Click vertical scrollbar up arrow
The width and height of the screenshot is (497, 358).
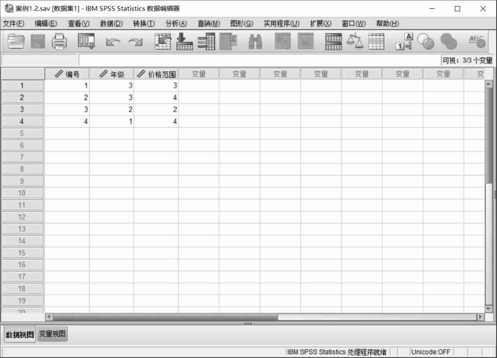488,84
